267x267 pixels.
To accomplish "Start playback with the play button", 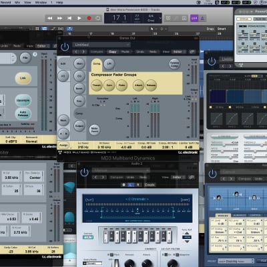I will coord(79,18).
